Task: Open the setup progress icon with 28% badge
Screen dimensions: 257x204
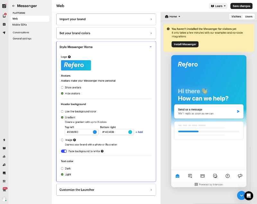Action: [5, 190]
